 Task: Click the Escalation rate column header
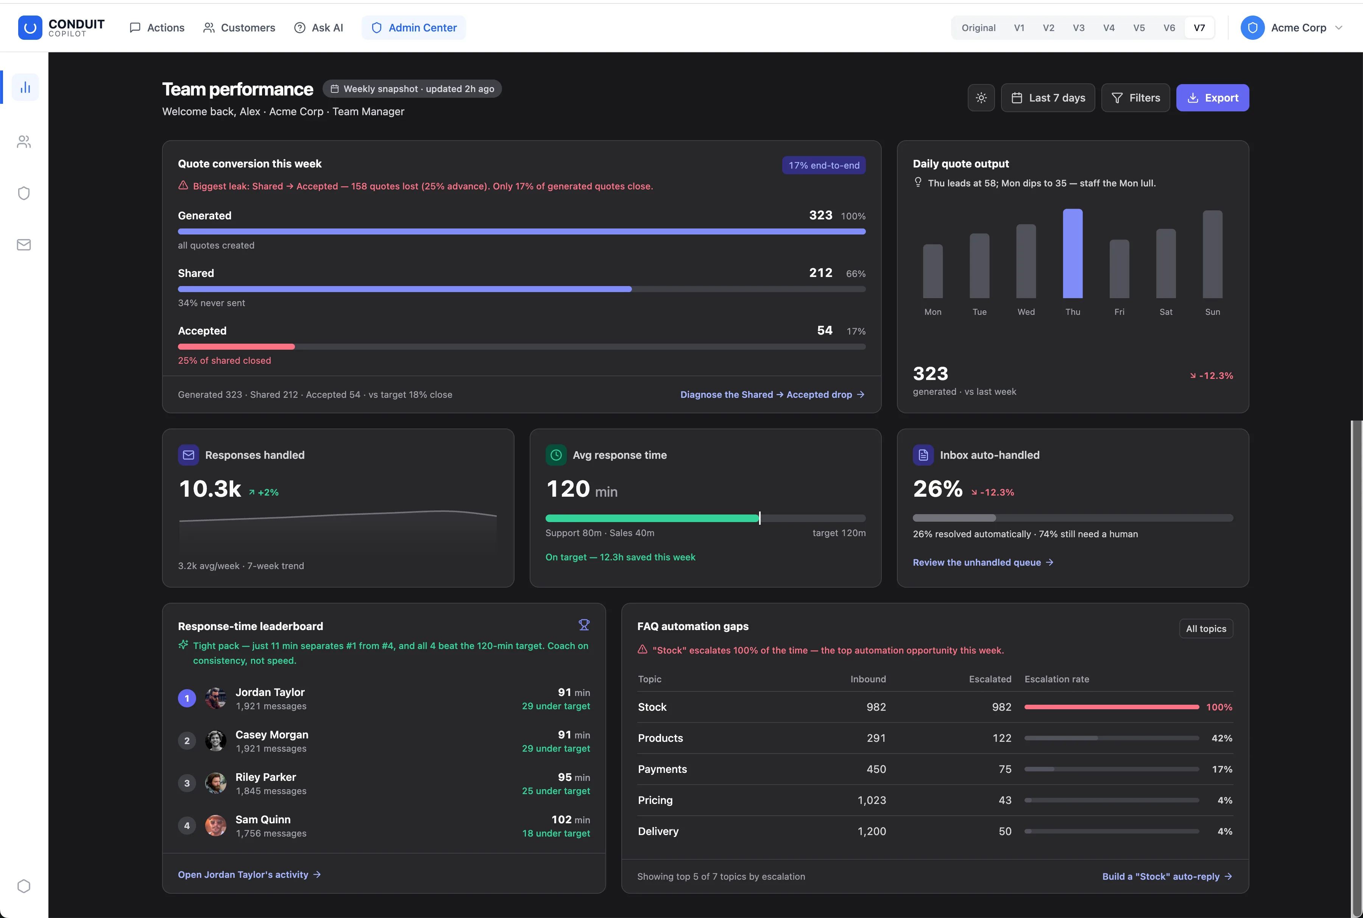tap(1056, 679)
